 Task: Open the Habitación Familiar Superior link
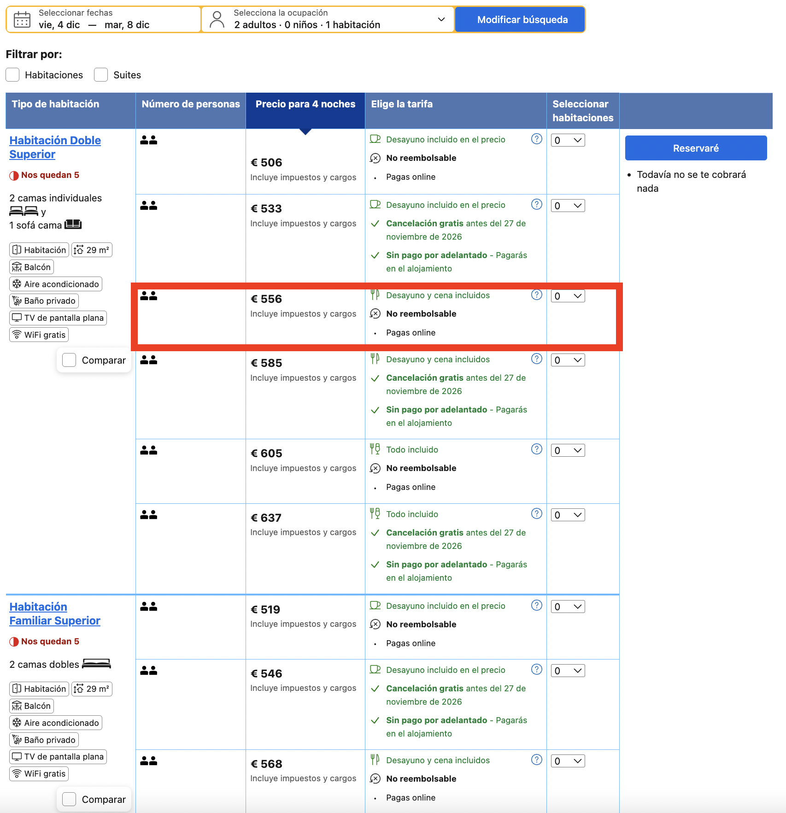(x=54, y=614)
